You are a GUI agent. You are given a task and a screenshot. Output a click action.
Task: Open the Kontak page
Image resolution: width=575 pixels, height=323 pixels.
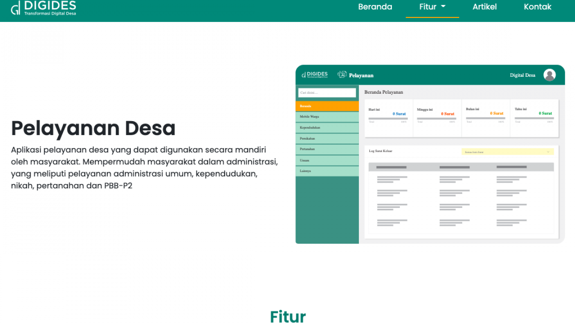pyautogui.click(x=537, y=7)
